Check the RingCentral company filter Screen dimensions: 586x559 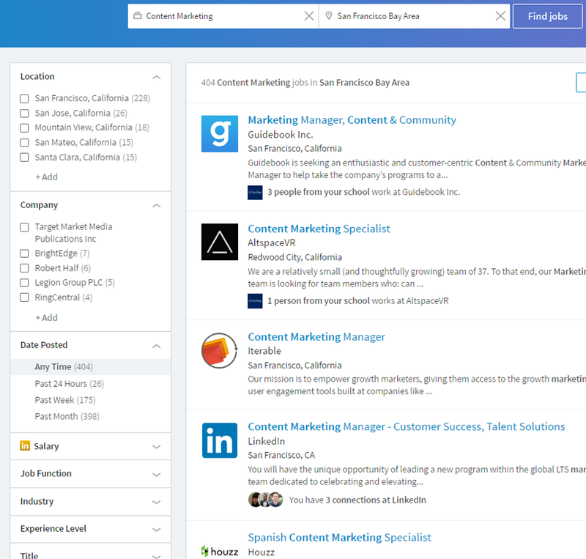click(24, 297)
